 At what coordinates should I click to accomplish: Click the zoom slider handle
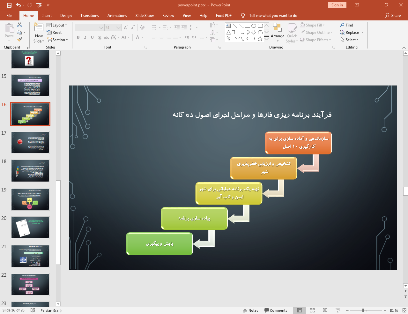coord(363,310)
